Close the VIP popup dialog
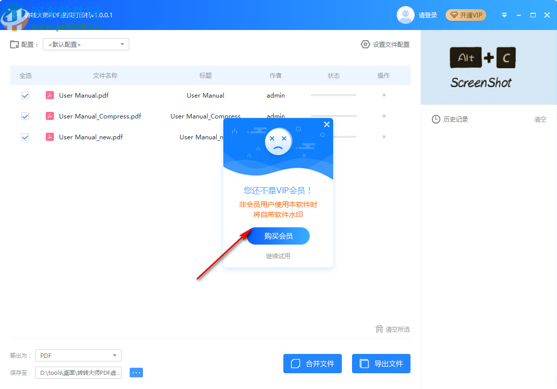This screenshot has width=557, height=389. [x=327, y=125]
